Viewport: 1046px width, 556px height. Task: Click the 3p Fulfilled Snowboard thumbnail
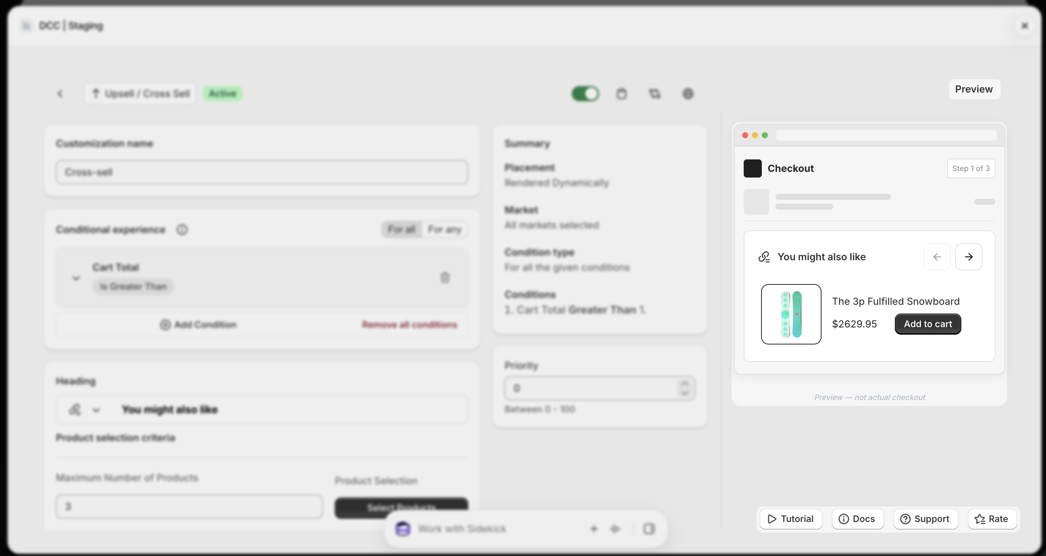(791, 314)
